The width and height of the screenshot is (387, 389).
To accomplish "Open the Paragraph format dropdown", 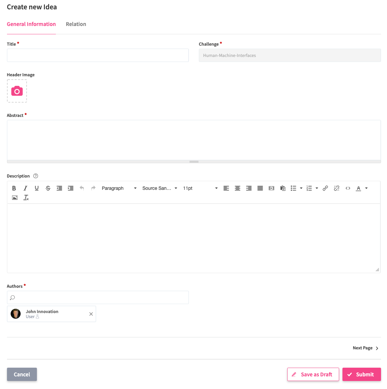I will (x=119, y=188).
